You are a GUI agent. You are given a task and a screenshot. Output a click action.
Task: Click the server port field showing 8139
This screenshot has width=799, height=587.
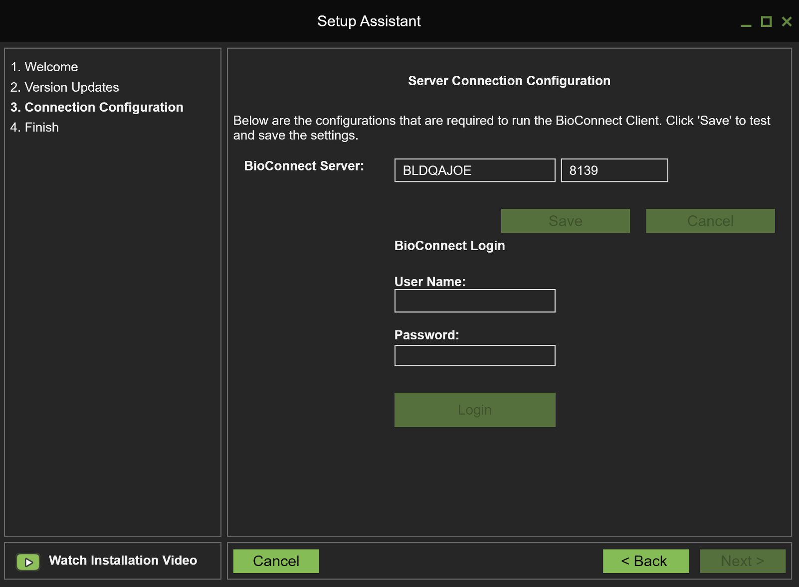pyautogui.click(x=614, y=170)
